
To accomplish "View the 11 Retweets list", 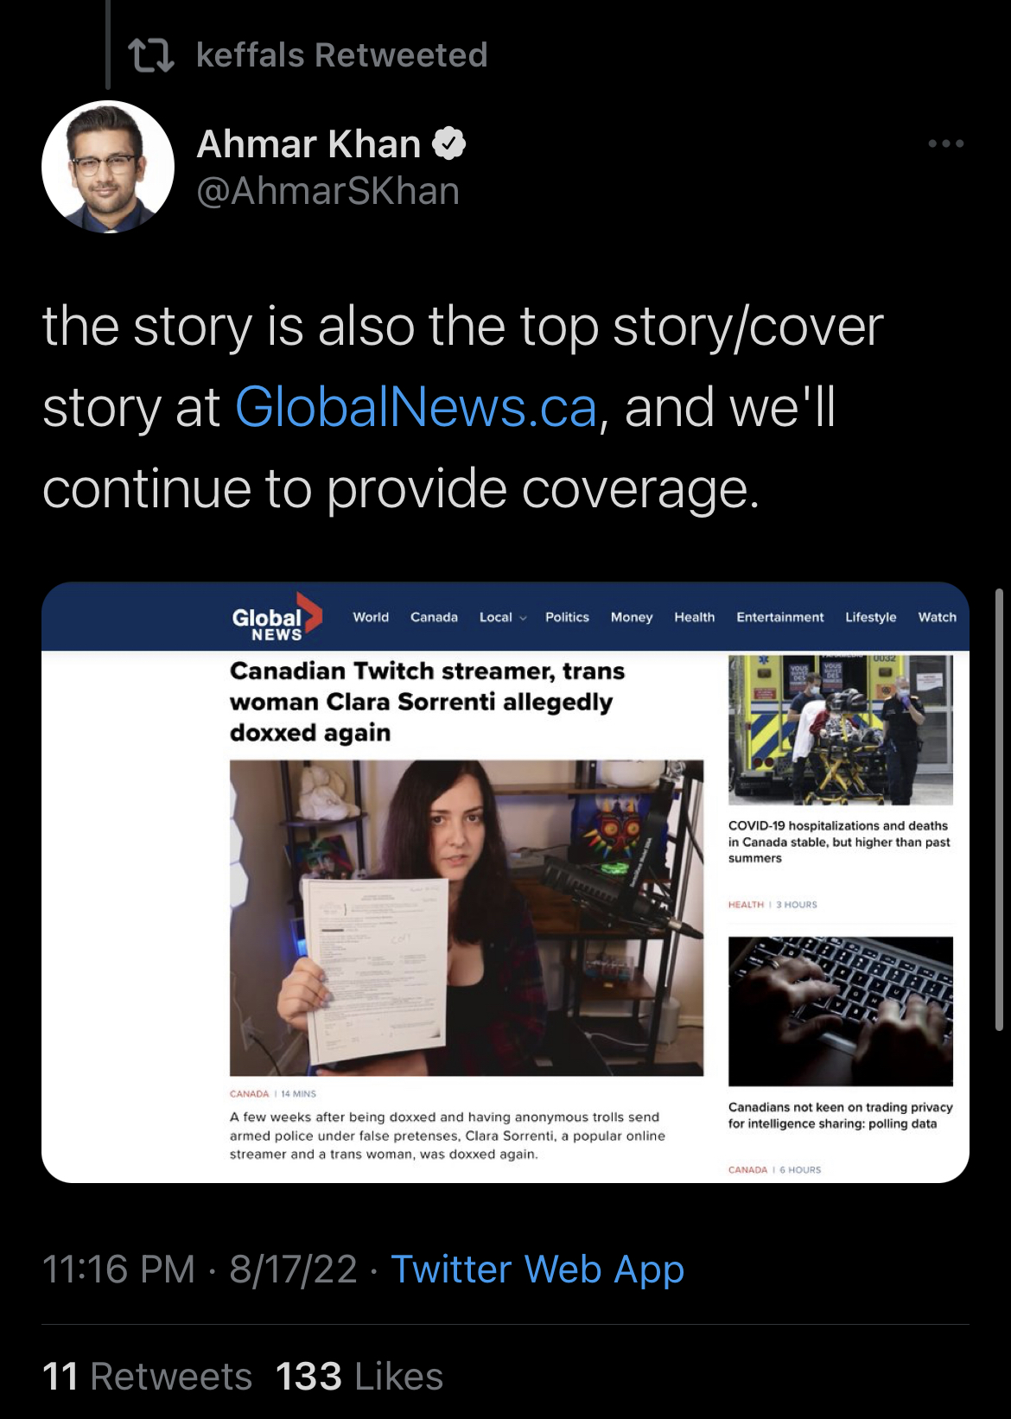I will click(x=147, y=1376).
